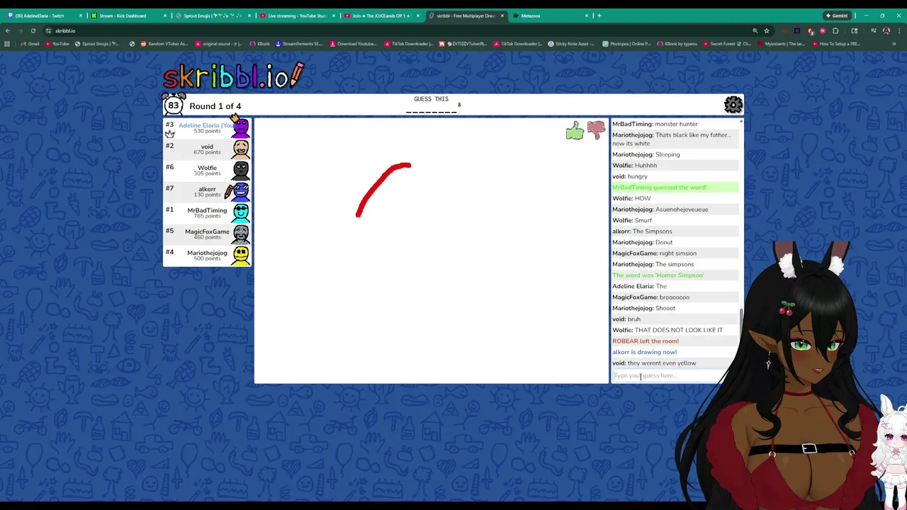
Task: Click 'void' player name in list
Action: pos(207,147)
